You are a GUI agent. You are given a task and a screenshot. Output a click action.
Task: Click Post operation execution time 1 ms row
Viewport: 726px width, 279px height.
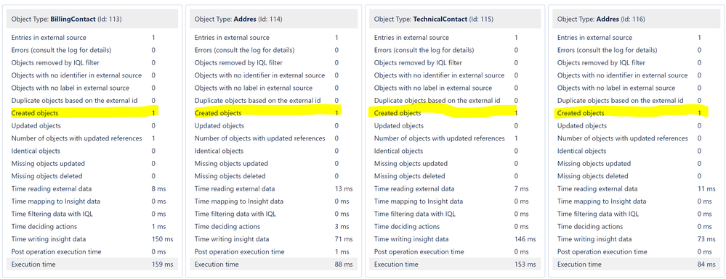273,251
